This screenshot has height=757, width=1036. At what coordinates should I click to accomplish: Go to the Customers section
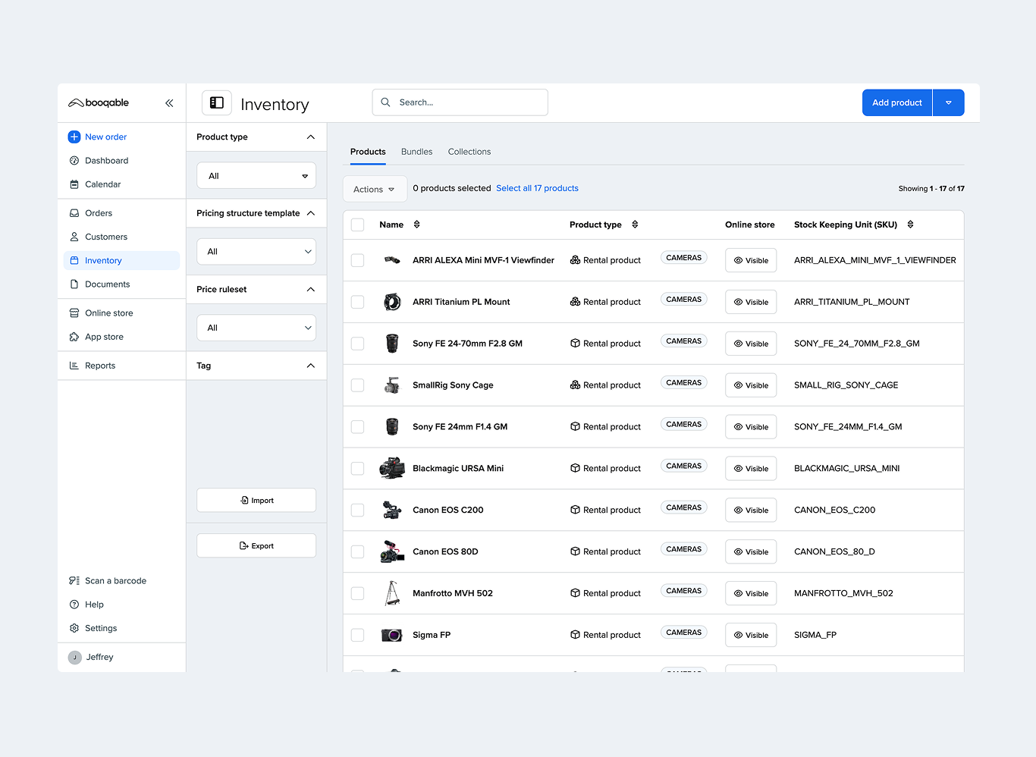pos(105,236)
